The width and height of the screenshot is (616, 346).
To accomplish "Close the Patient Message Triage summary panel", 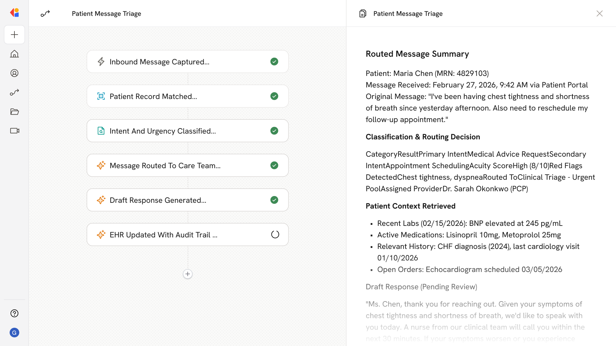I will point(599,13).
